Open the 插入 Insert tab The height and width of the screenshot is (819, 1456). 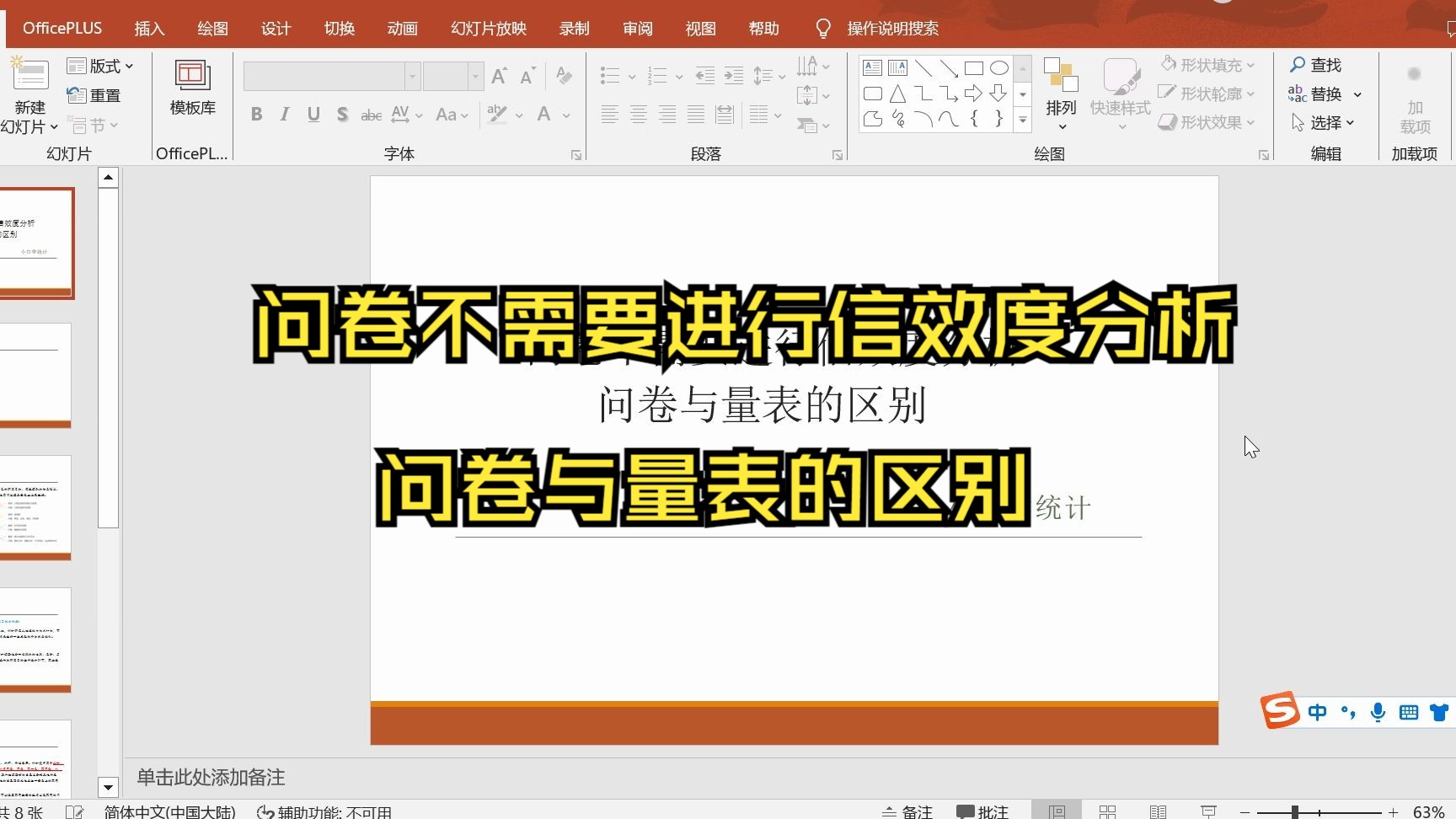[x=149, y=29]
